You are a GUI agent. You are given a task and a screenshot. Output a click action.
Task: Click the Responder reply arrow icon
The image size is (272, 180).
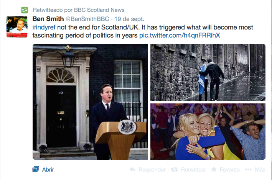point(133,170)
